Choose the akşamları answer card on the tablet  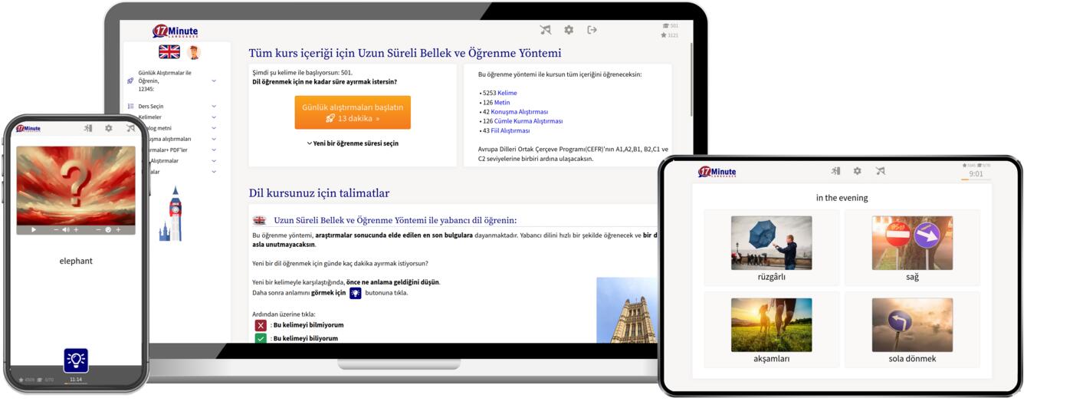tap(771, 330)
